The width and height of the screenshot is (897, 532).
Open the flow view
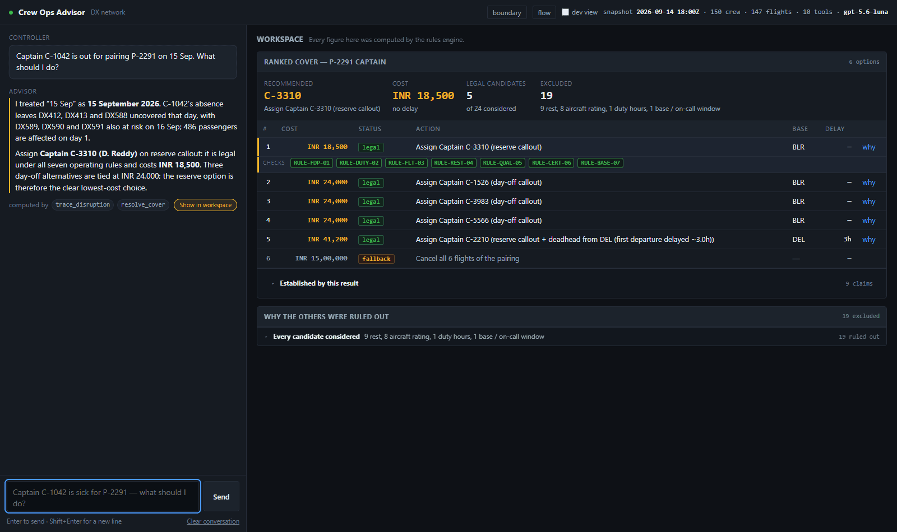[544, 12]
